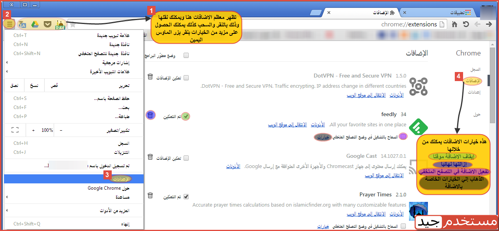The image size is (499, 231).
Task: Open new incognito window menu item
Action: [x=74, y=54]
